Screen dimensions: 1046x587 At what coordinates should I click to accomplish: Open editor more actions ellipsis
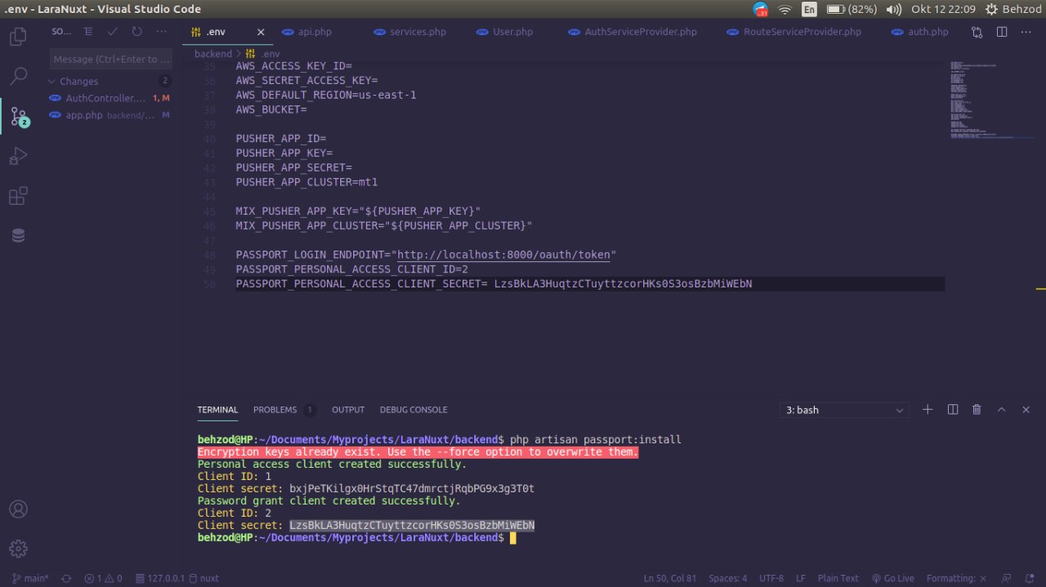tap(1026, 32)
